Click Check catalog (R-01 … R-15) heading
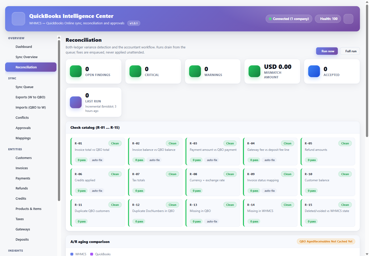This screenshot has height=256, width=369. click(95, 127)
